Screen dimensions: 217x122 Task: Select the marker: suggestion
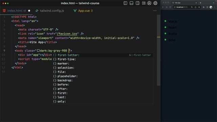pyautogui.click(x=103, y=63)
